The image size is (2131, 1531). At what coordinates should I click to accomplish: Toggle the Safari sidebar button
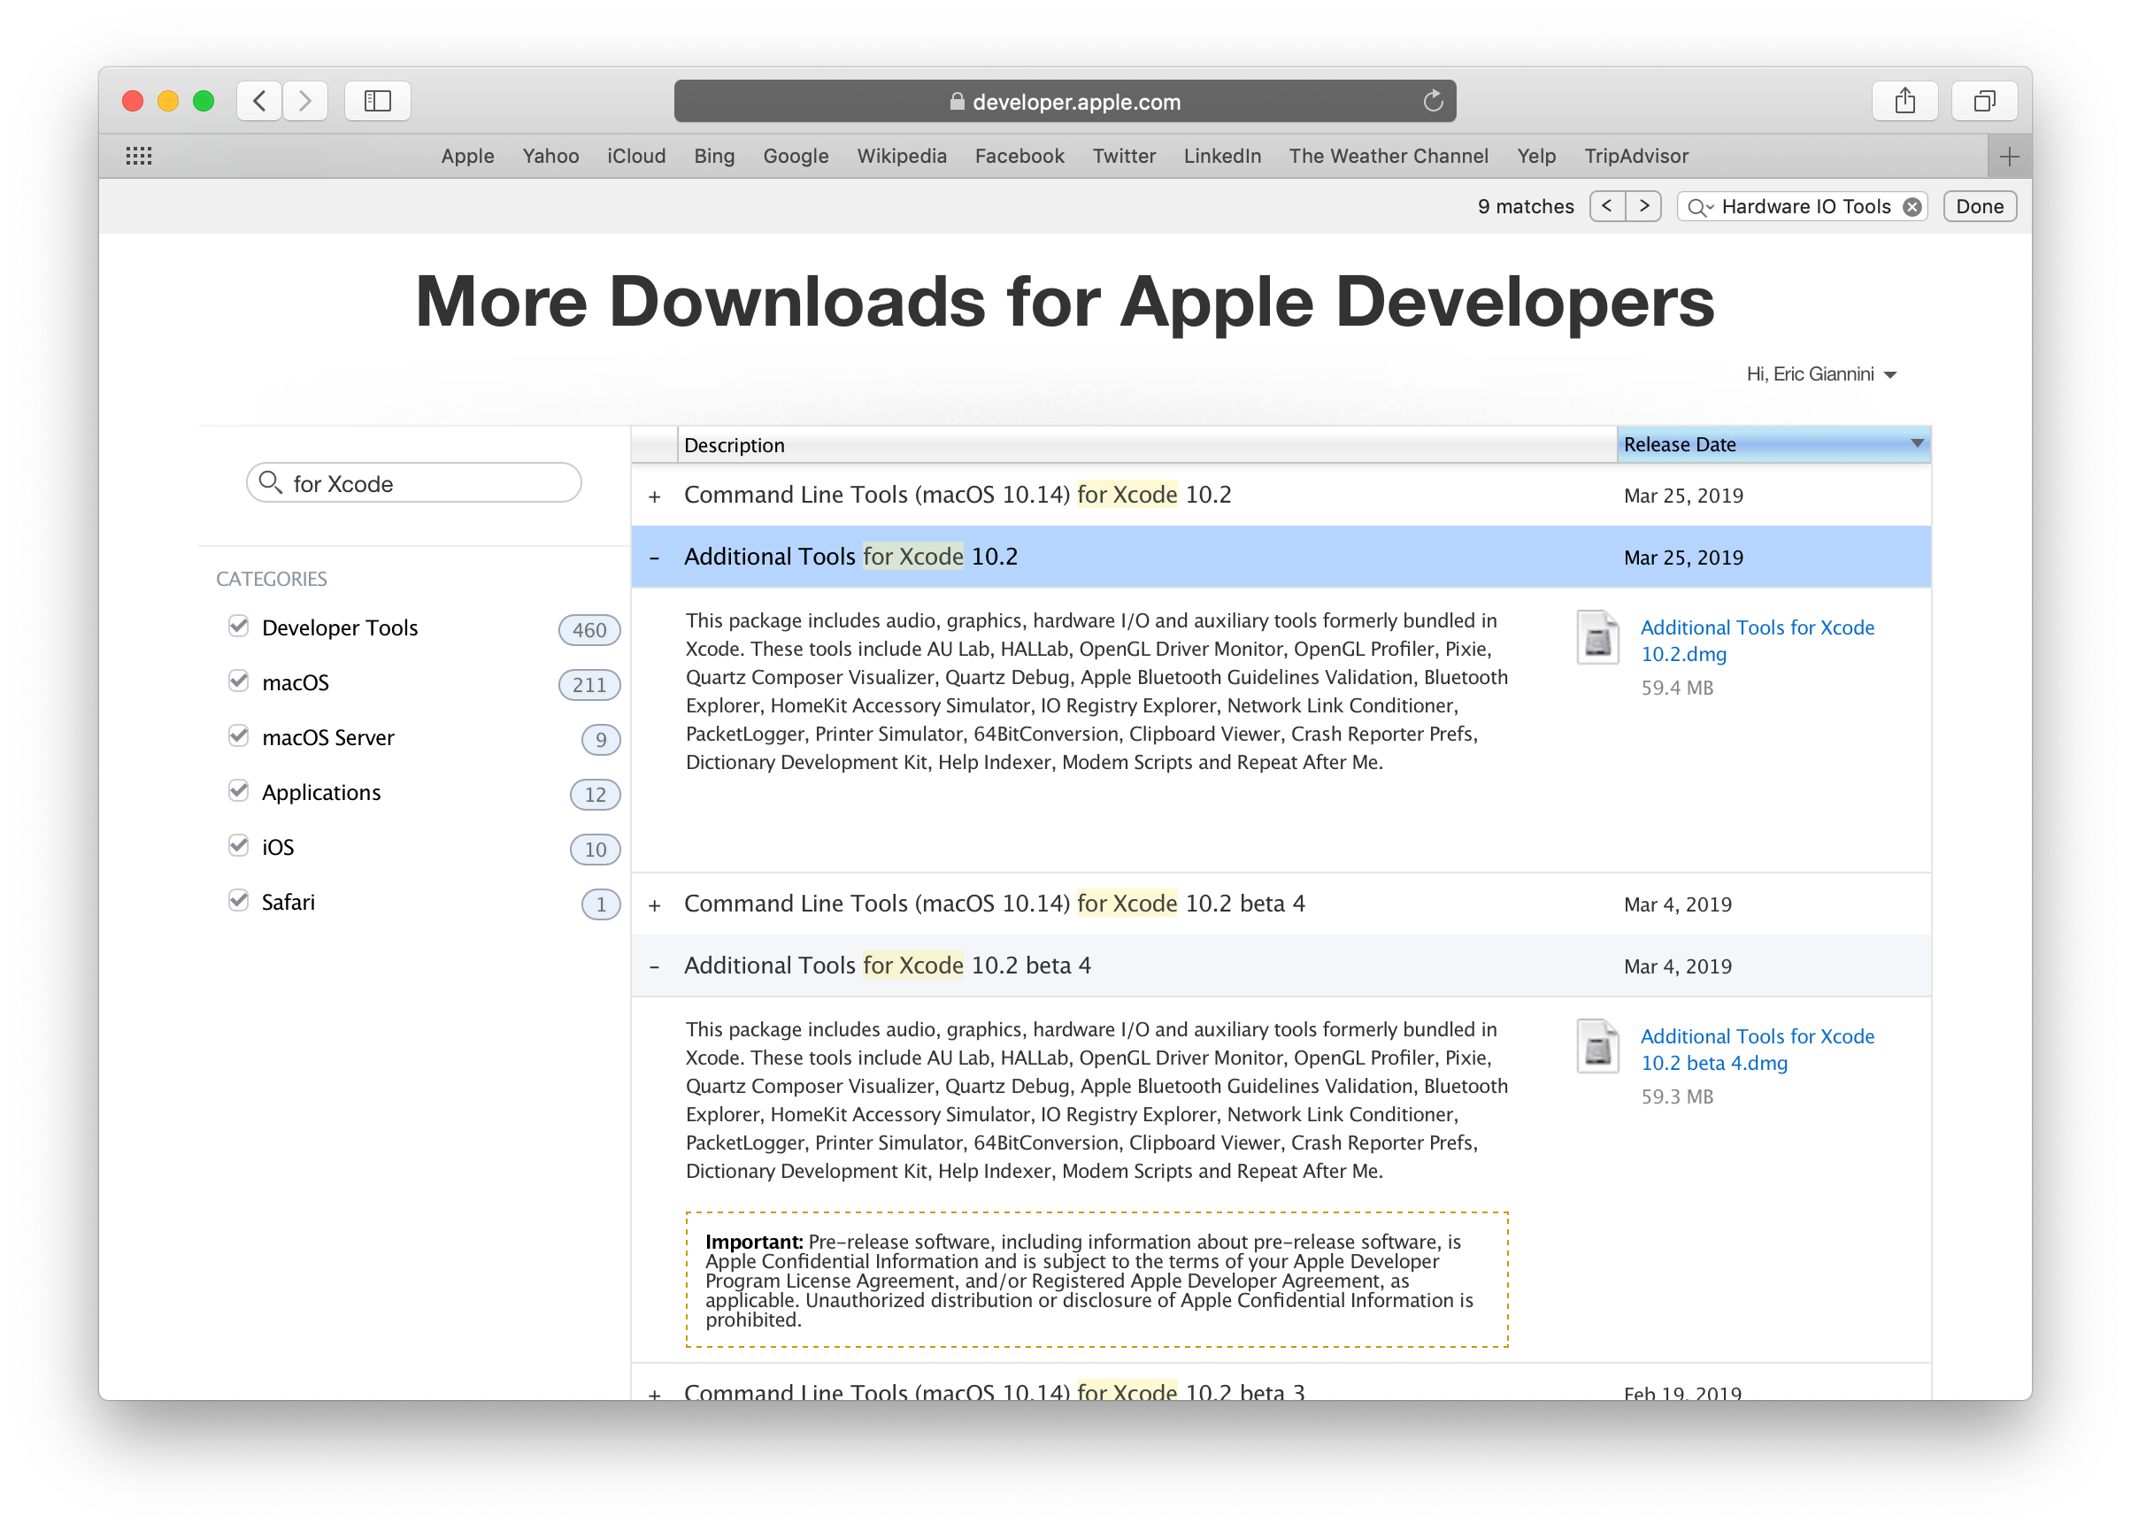tap(378, 101)
